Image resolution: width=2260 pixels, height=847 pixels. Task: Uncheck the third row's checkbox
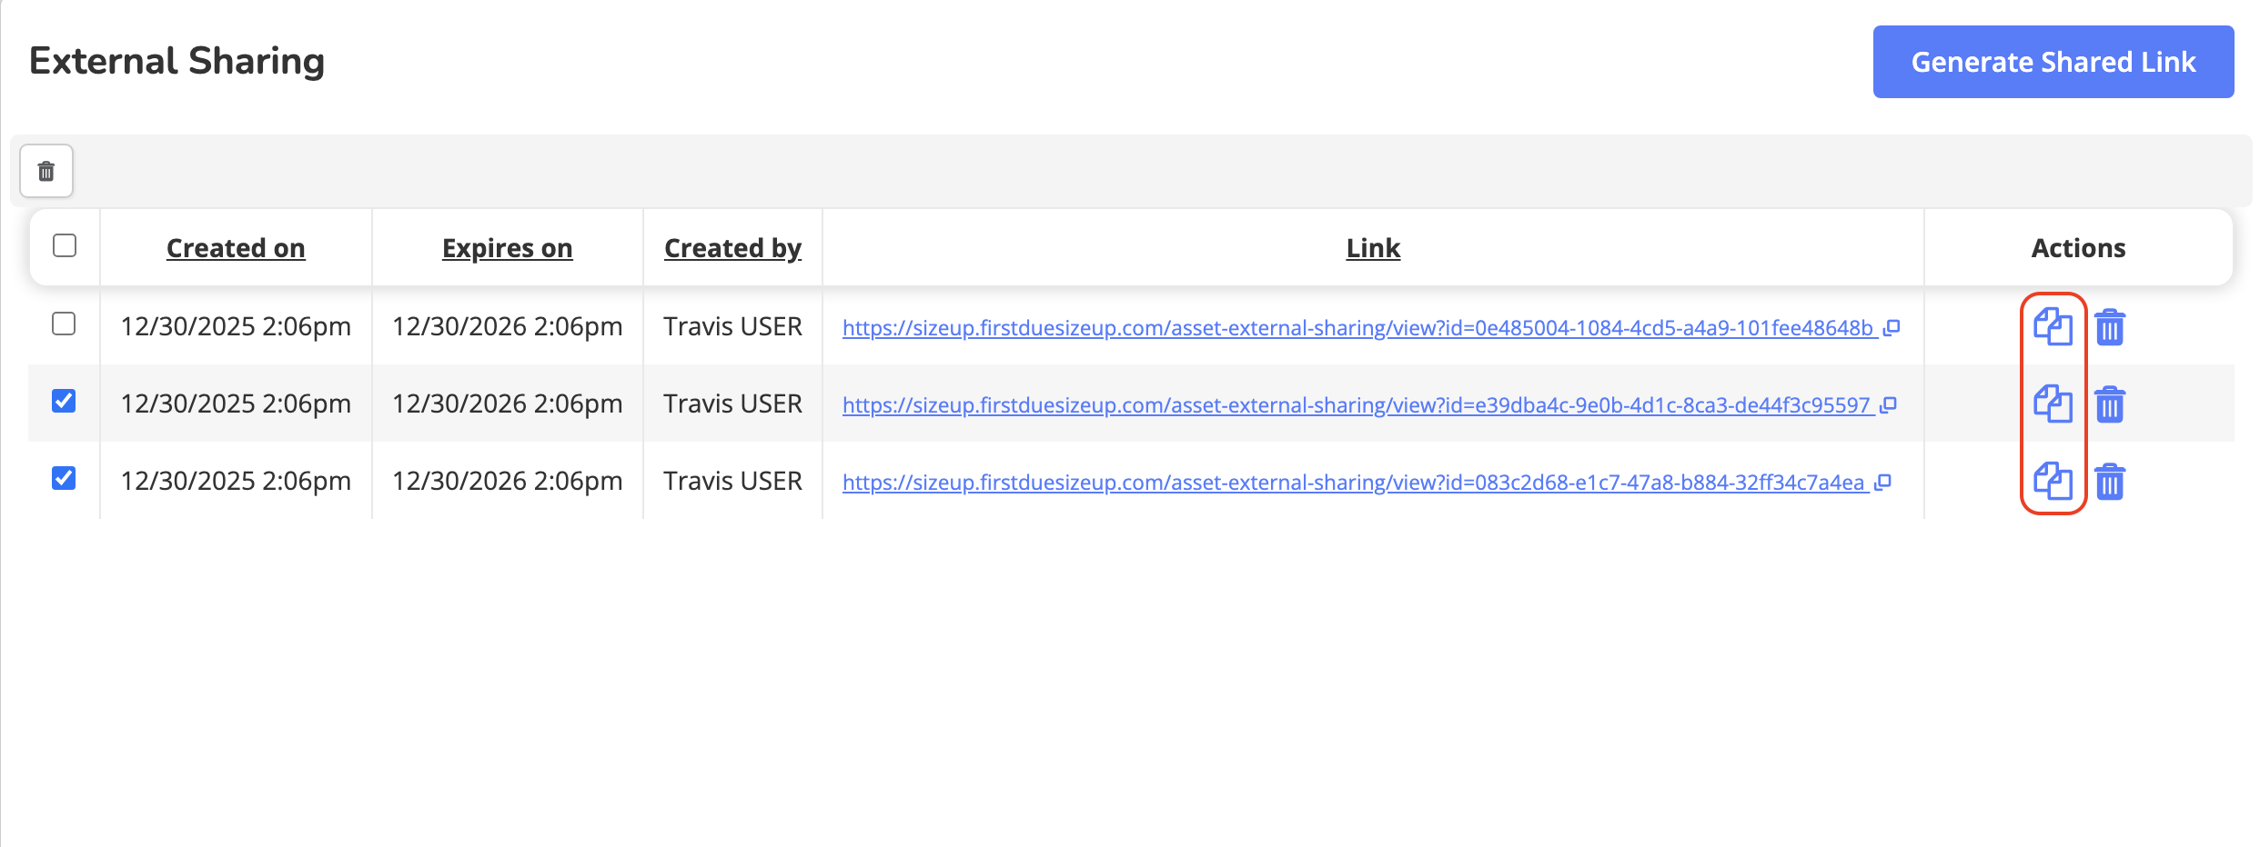click(64, 478)
